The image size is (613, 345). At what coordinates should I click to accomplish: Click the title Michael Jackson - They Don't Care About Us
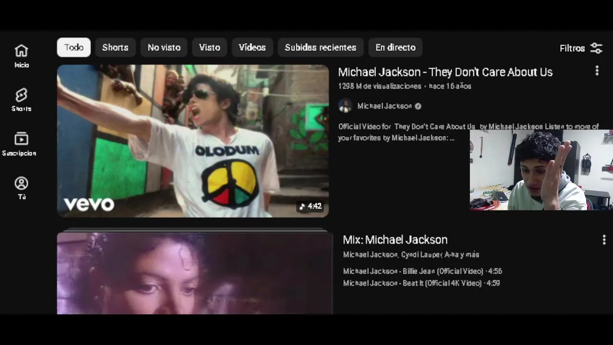(445, 72)
